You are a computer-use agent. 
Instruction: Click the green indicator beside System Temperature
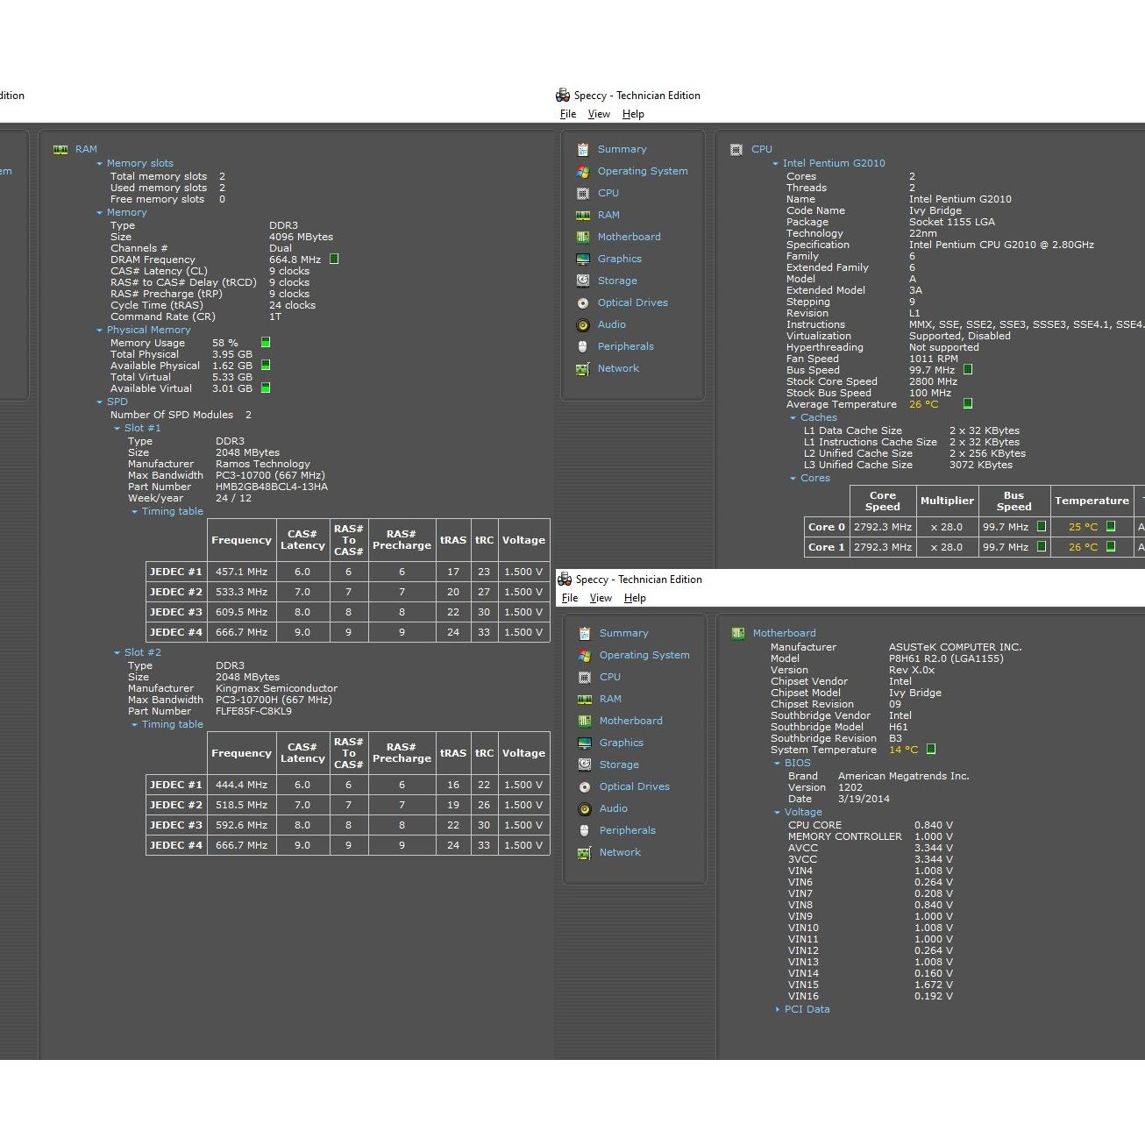tap(931, 750)
